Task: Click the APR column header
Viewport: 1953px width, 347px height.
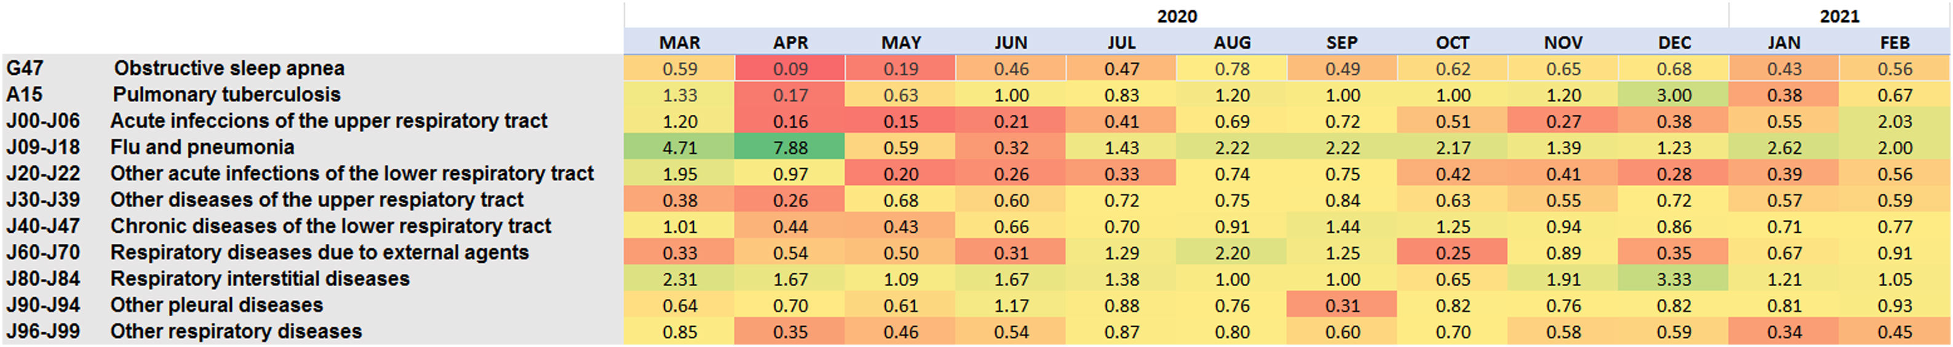Action: pos(790,42)
